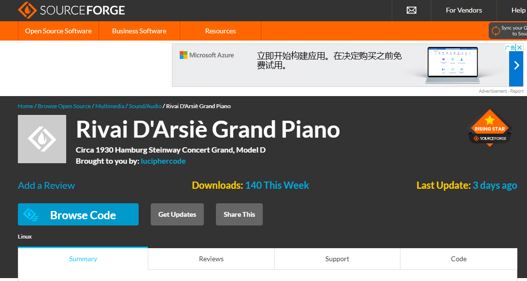This screenshot has height=281, width=527.
Task: Click the Sound/Audio breadcrumb link
Action: pyautogui.click(x=145, y=106)
